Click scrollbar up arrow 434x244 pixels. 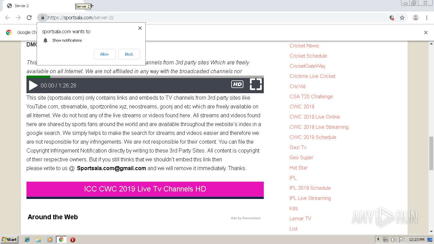point(431,44)
